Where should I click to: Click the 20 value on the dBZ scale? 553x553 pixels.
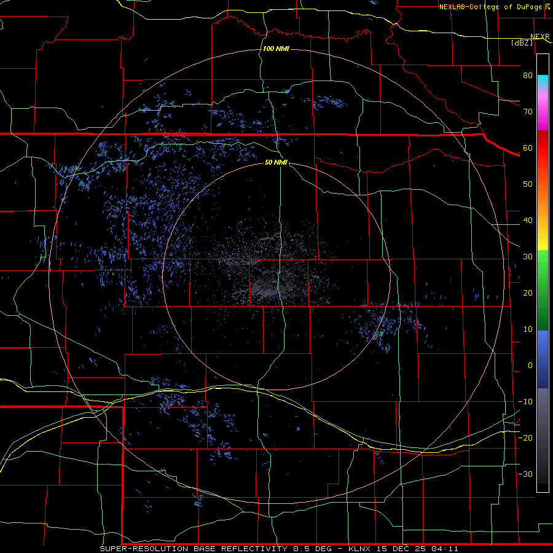click(x=528, y=292)
